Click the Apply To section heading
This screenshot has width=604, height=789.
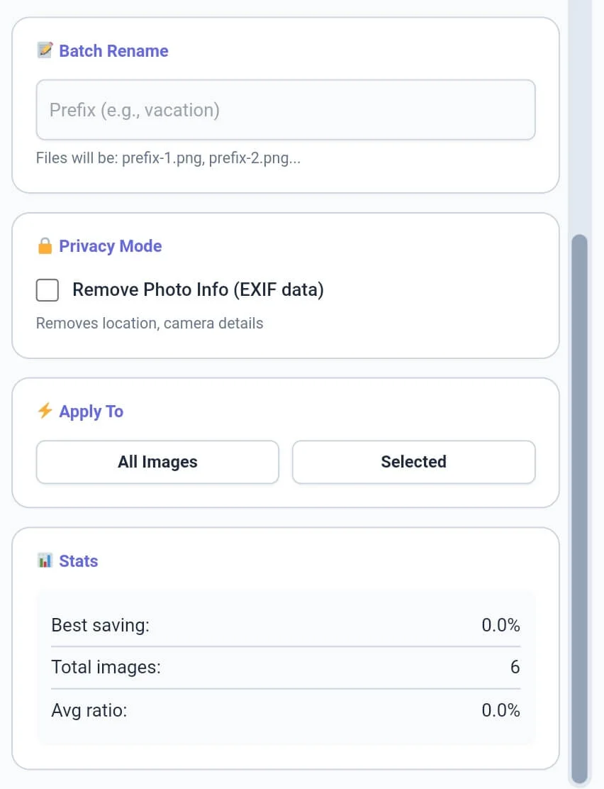coord(91,412)
